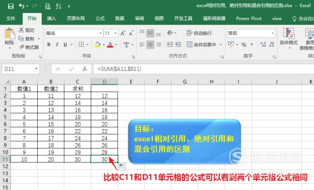Click Decrease Font Size icon
314x190 pixels.
131,33
